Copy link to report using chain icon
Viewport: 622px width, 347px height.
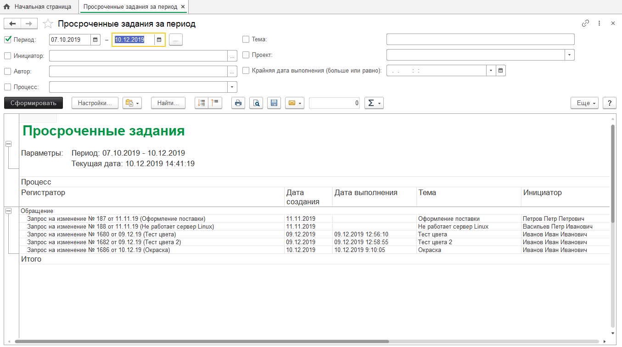coord(585,23)
